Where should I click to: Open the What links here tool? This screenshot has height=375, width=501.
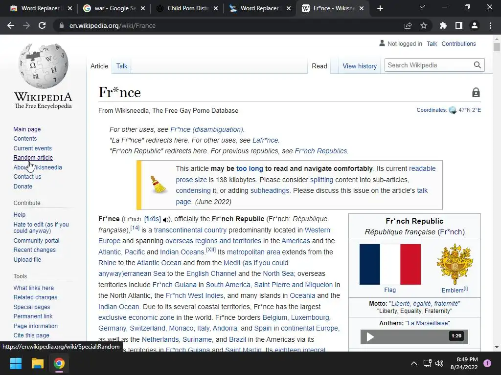pyautogui.click(x=34, y=288)
